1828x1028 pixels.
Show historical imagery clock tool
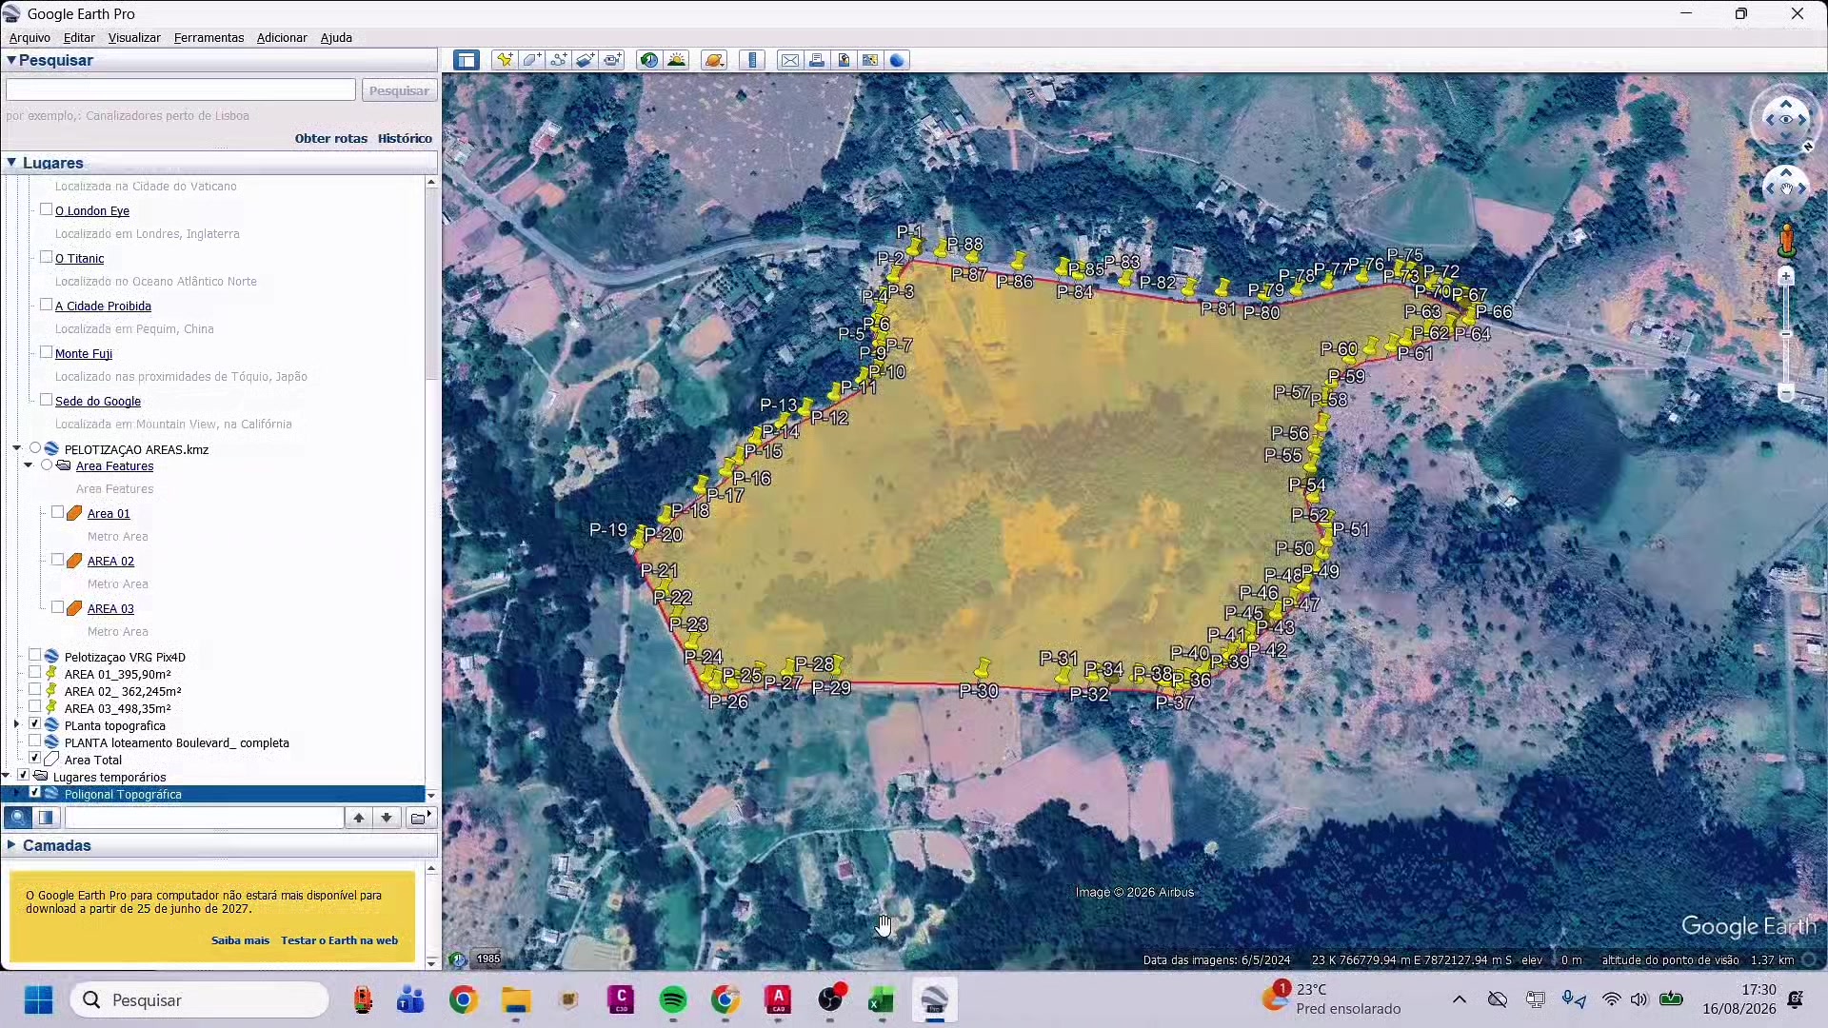coord(649,60)
